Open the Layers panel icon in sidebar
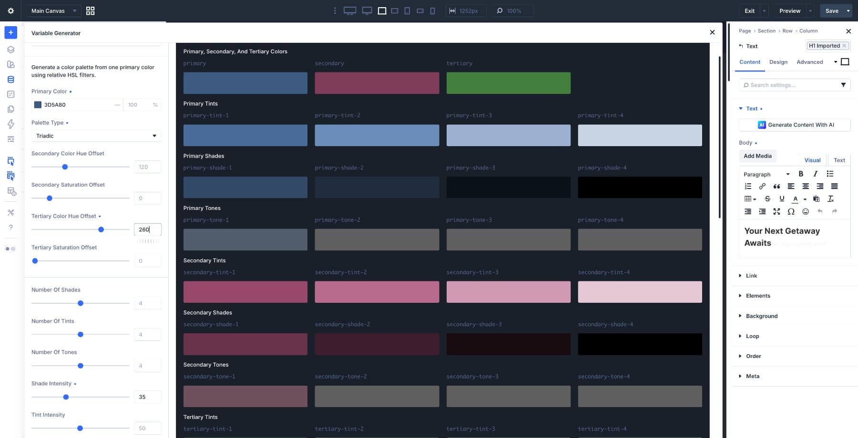Image resolution: width=858 pixels, height=438 pixels. click(x=10, y=50)
